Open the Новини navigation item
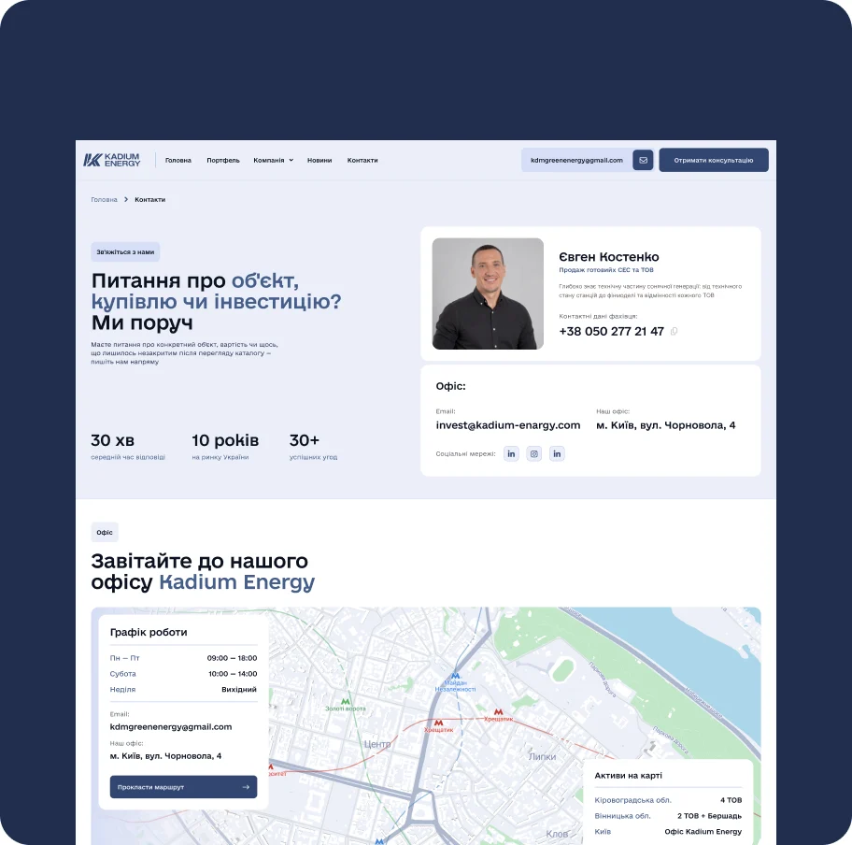The width and height of the screenshot is (852, 845). pos(319,161)
